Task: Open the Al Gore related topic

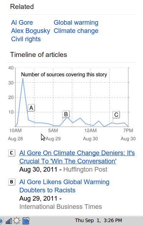Action: (22, 23)
